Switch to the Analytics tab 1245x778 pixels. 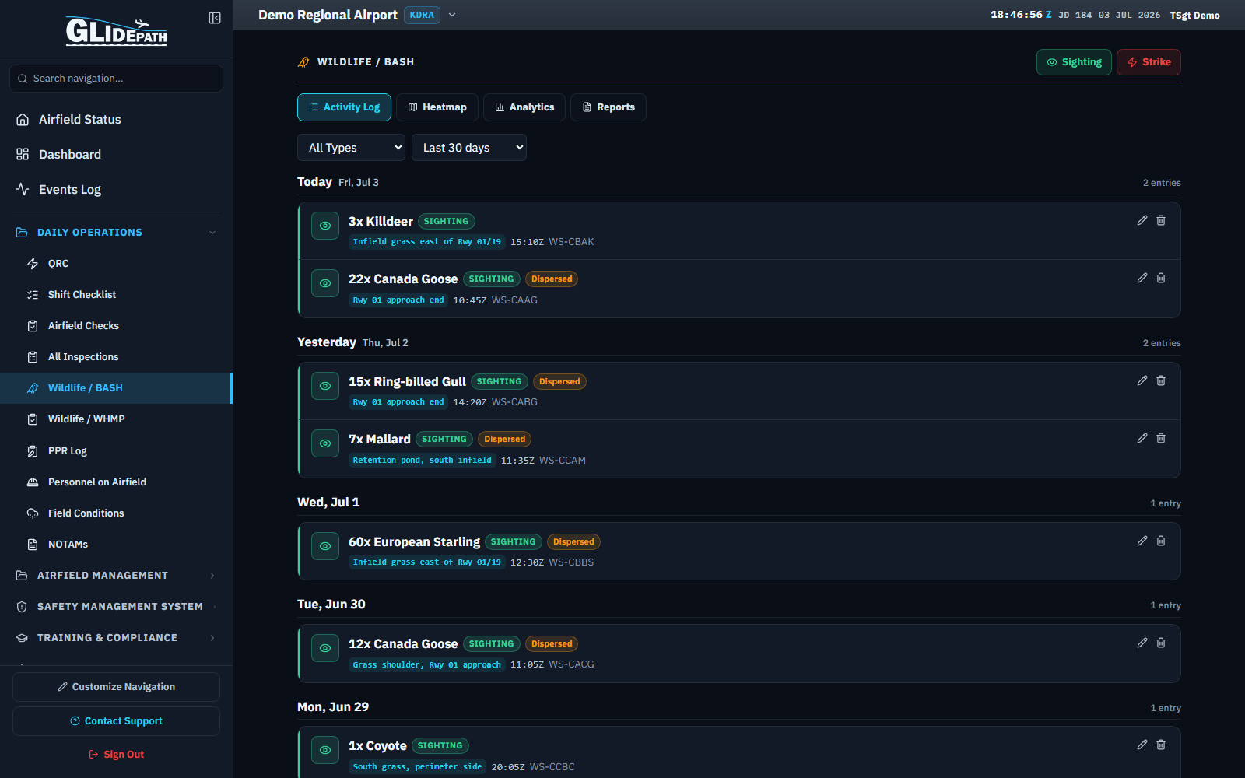click(524, 107)
